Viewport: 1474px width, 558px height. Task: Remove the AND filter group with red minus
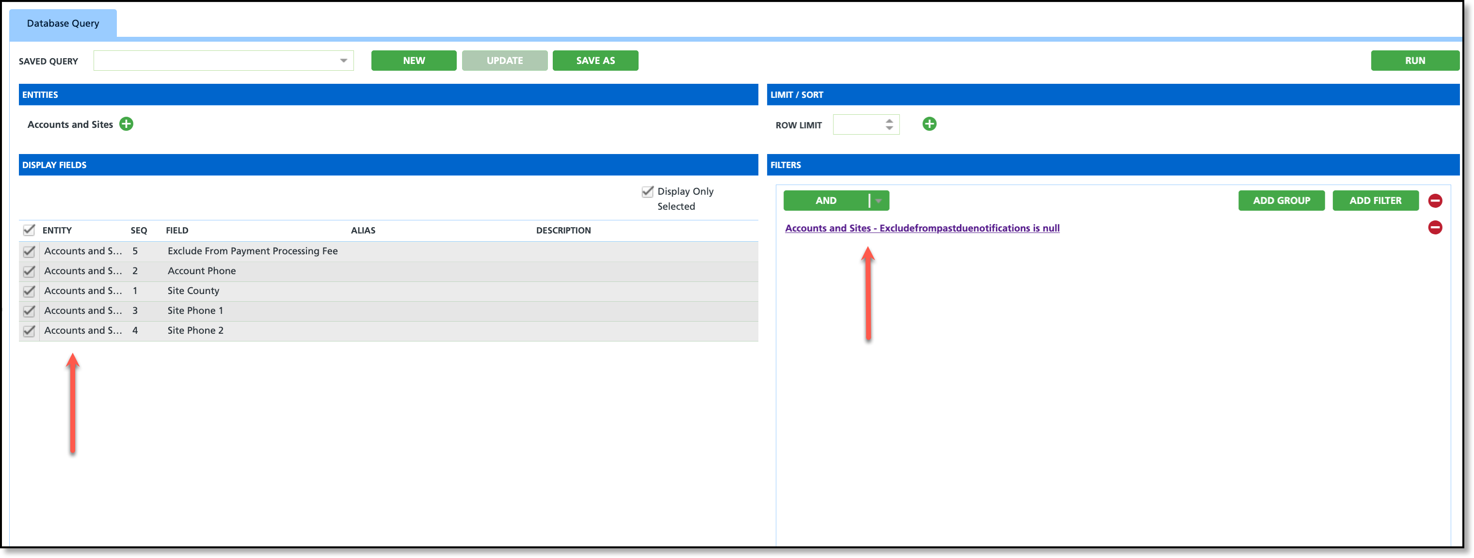[x=1435, y=201]
